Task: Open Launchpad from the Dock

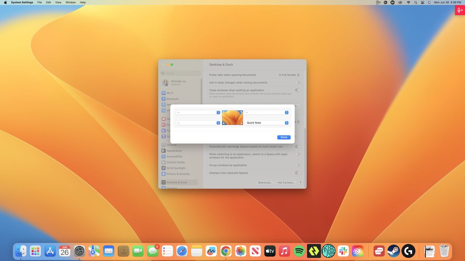Action: point(35,251)
